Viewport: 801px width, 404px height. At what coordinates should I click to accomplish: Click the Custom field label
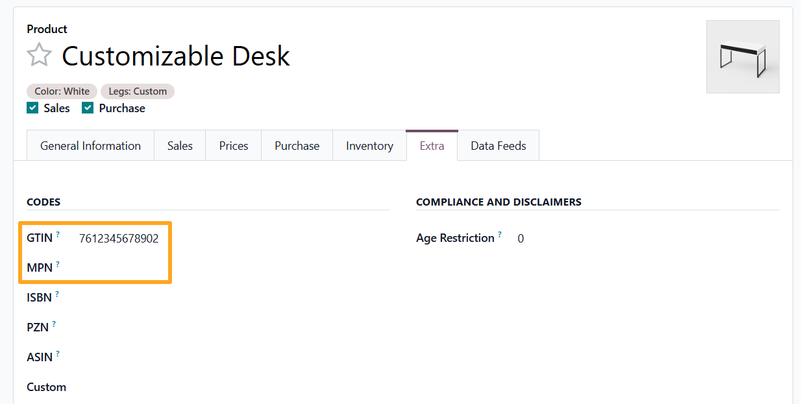pyautogui.click(x=46, y=387)
